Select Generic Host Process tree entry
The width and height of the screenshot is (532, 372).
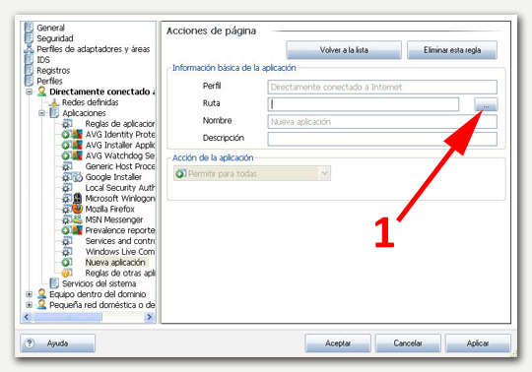coord(120,166)
